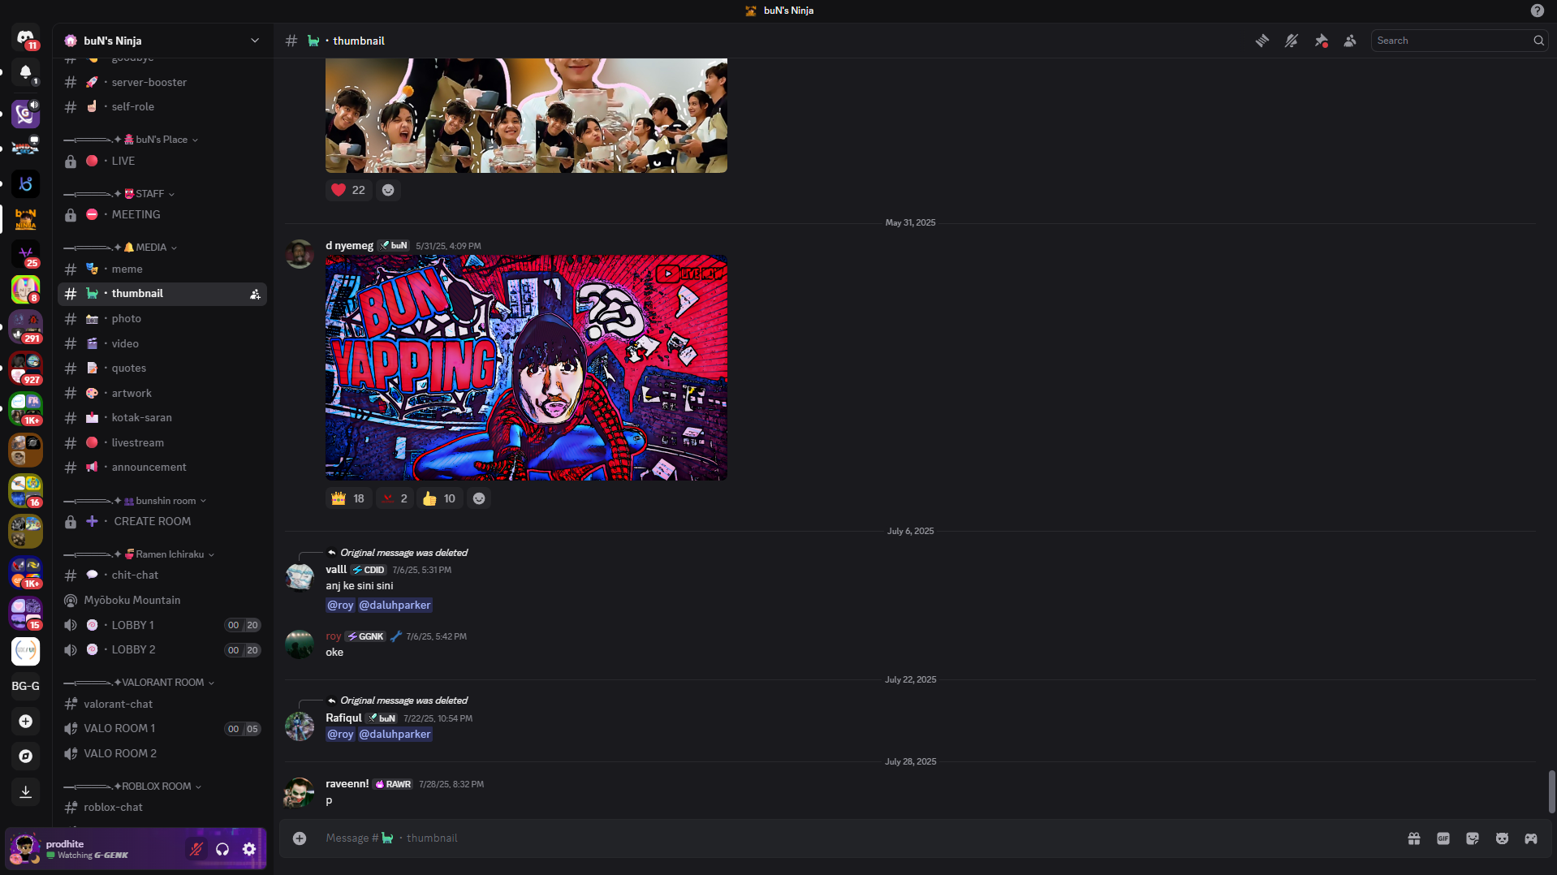Join VALO ROOM 1 voice channel
Viewport: 1557px width, 875px height.
(162, 728)
